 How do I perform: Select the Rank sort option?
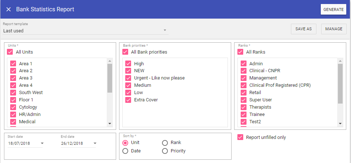tap(165, 143)
